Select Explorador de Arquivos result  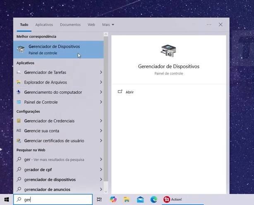pos(58,82)
